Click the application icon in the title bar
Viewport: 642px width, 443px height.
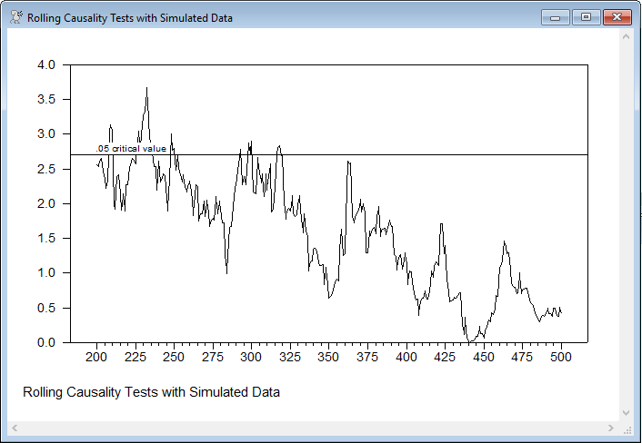coord(15,17)
